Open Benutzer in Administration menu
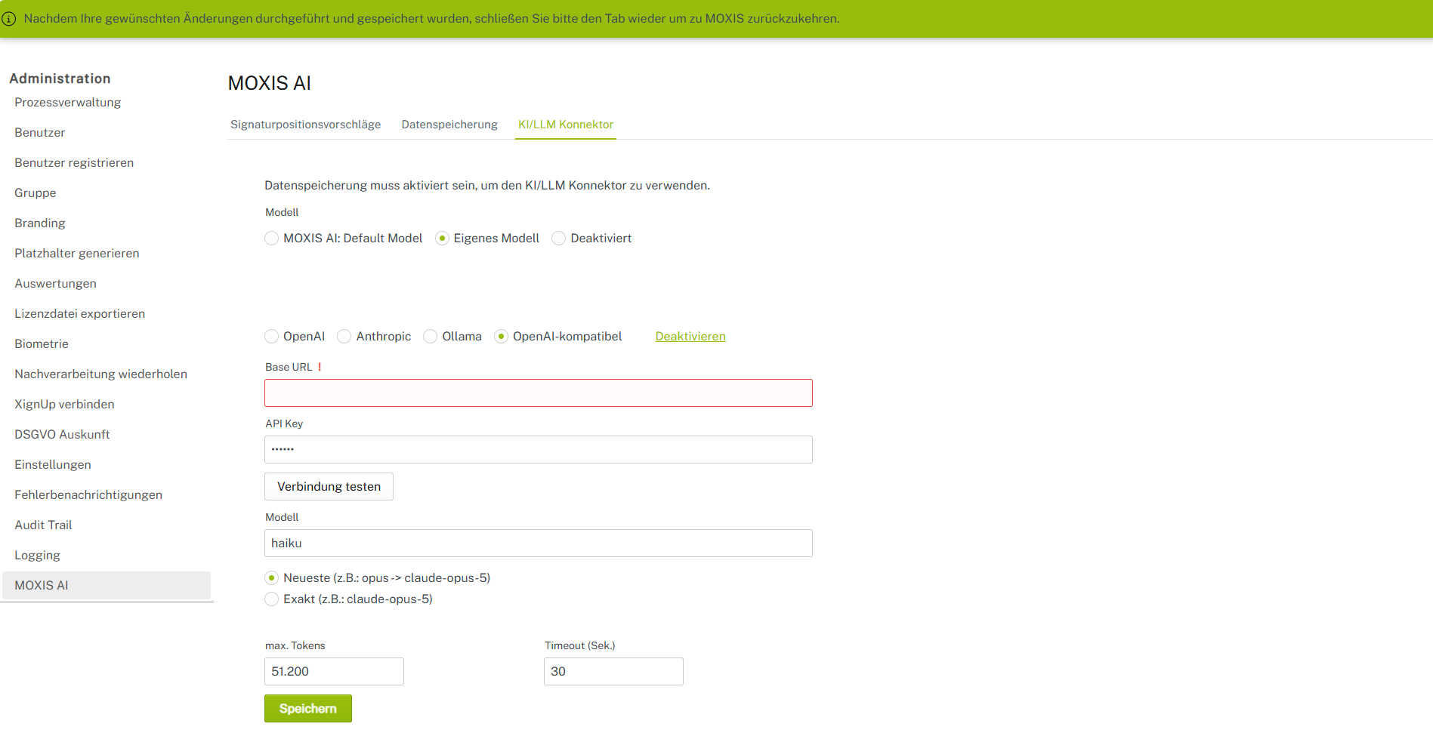1433x736 pixels. tap(40, 133)
